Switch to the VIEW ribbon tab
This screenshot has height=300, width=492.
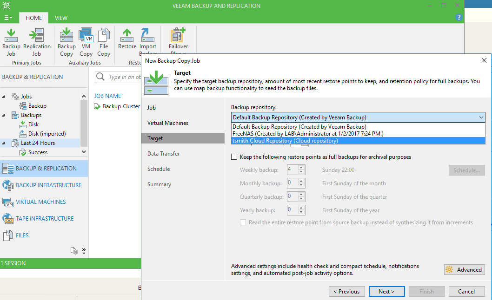tap(61, 18)
